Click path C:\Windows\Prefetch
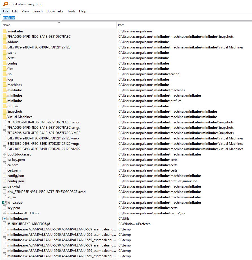Image resolution: width=252 pixels, height=260 pixels. [x=134, y=224]
